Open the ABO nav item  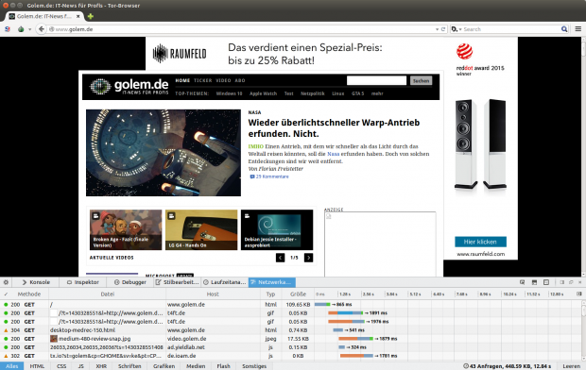(240, 80)
